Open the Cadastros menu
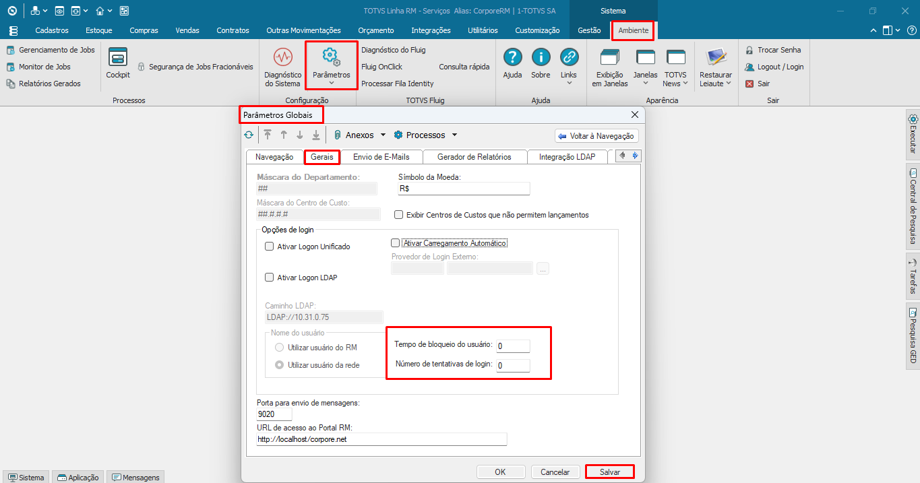Viewport: 920px width, 483px height. click(52, 30)
